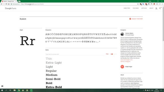Click the Bold style sample

click(49, 83)
